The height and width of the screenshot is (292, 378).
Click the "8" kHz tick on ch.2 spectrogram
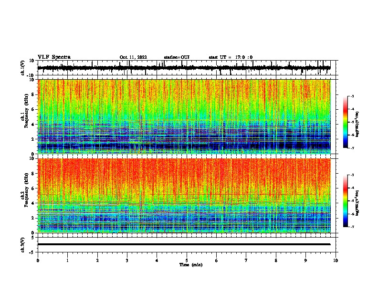coord(33,174)
